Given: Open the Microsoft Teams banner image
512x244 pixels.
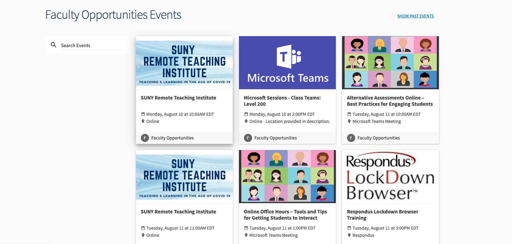Looking at the screenshot, I should click(287, 63).
